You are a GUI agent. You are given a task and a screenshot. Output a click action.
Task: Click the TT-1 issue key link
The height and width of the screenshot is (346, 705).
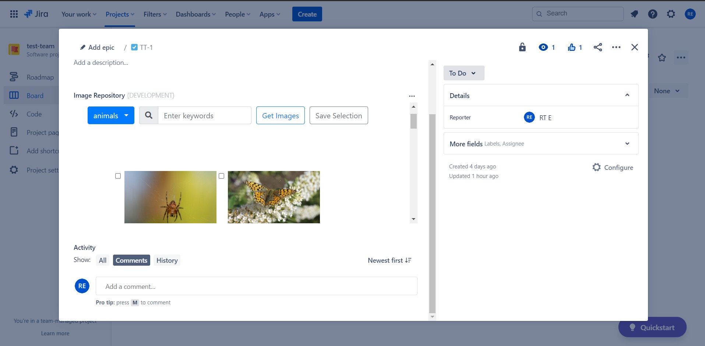146,47
